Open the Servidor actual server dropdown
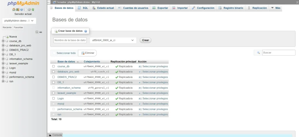The width and height of the screenshot is (299, 137). (19, 21)
